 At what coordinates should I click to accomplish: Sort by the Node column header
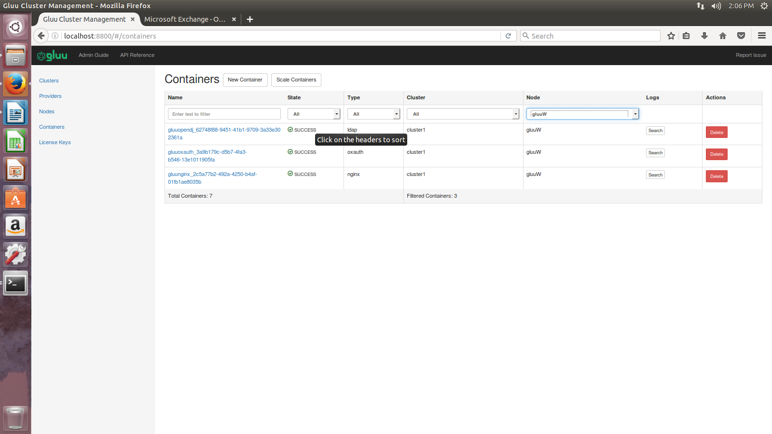[x=533, y=97]
